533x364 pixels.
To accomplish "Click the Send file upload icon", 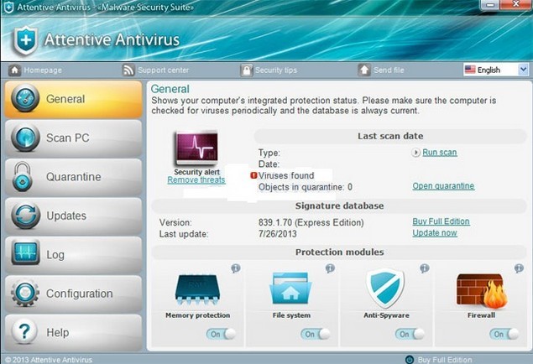I will point(364,70).
